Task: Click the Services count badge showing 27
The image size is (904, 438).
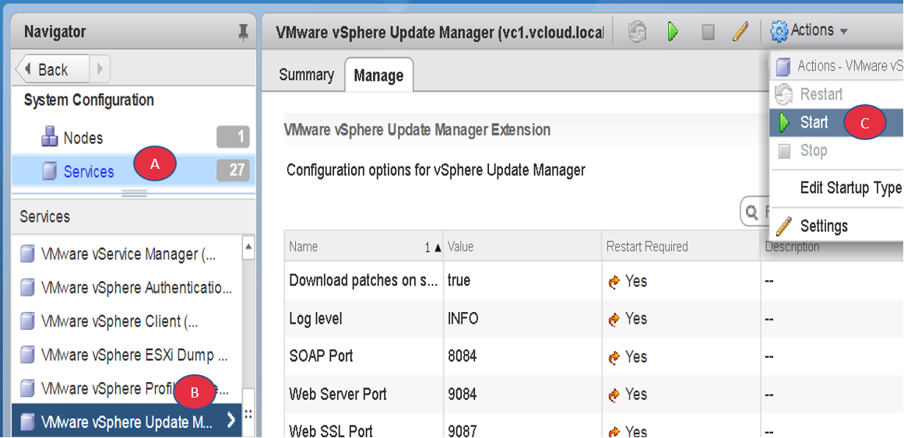Action: pos(233,170)
